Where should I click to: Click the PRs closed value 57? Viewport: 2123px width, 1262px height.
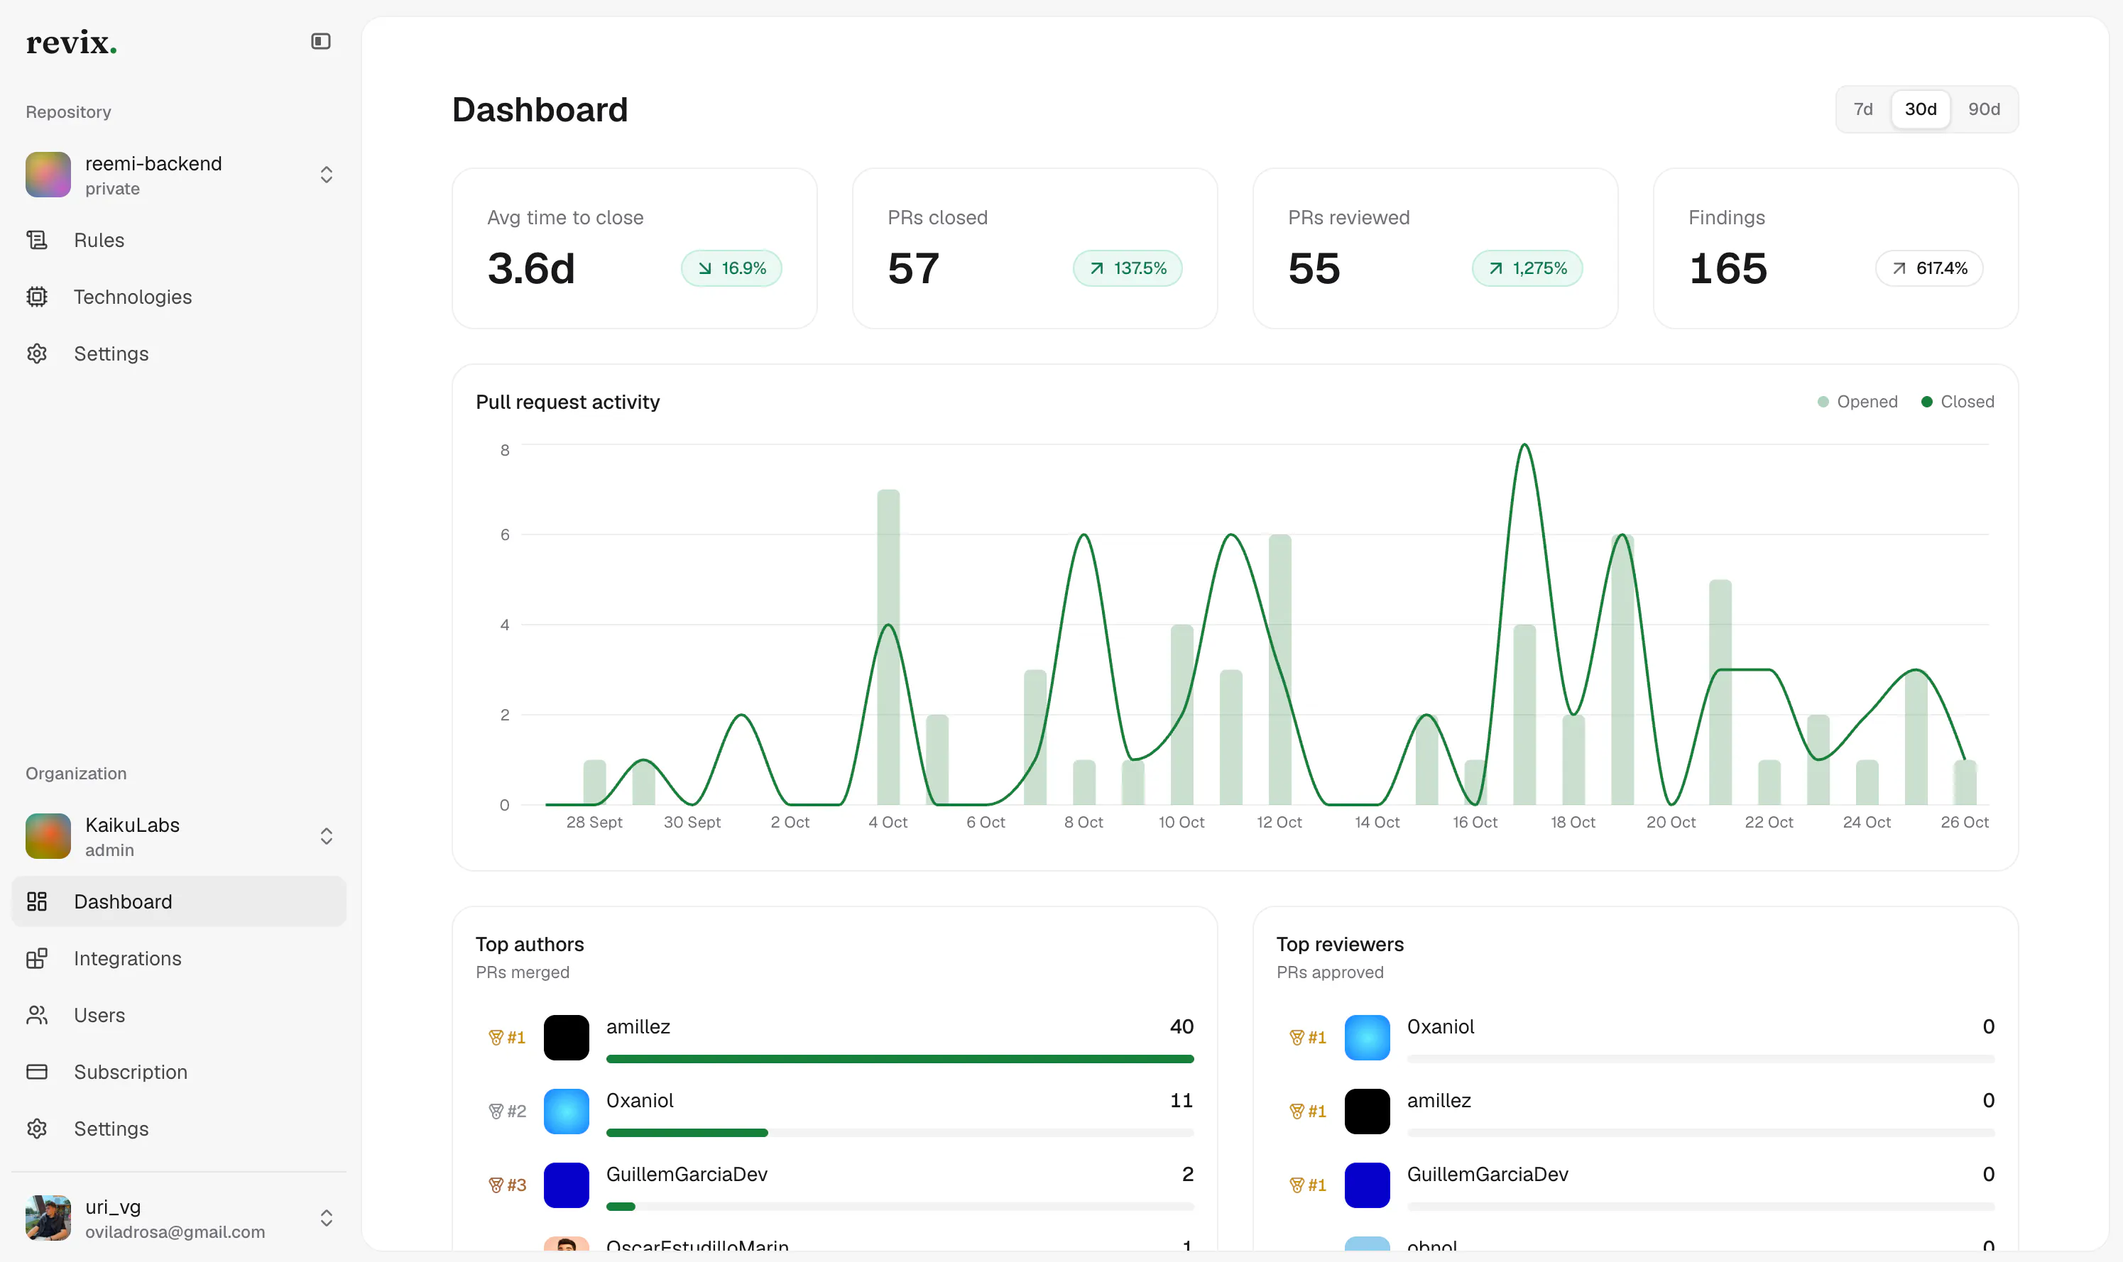(914, 269)
